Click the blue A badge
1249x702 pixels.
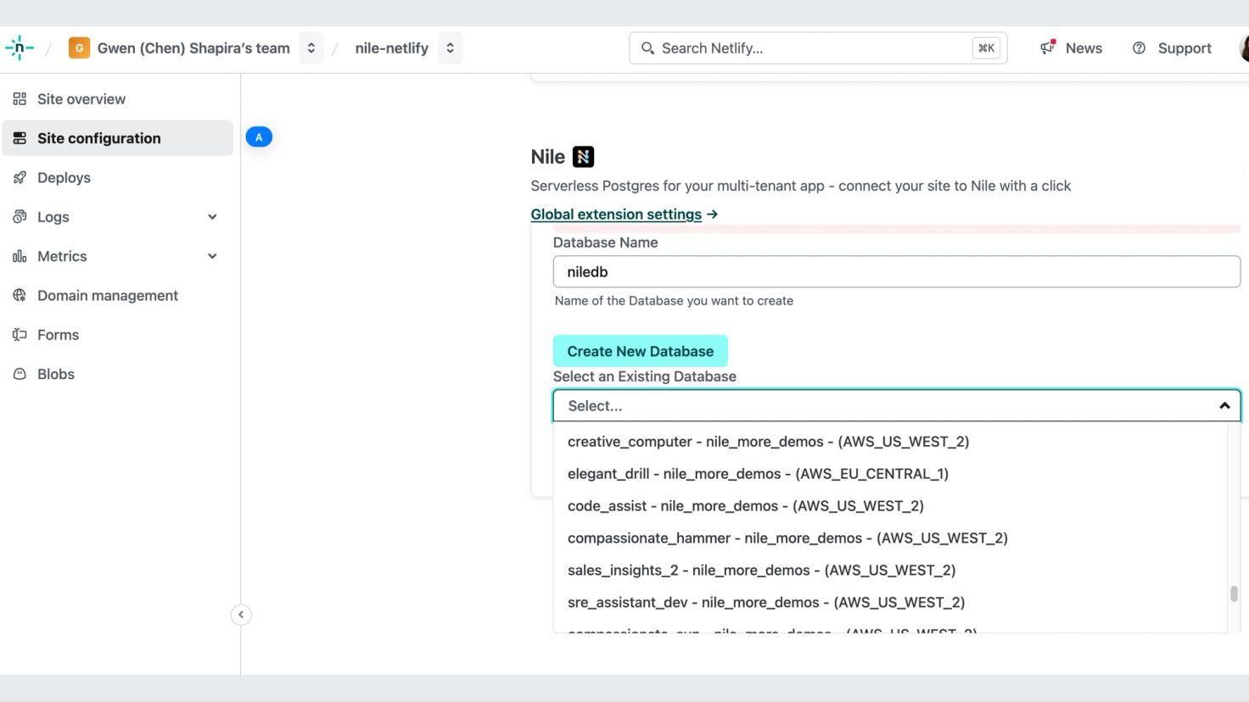pos(259,137)
